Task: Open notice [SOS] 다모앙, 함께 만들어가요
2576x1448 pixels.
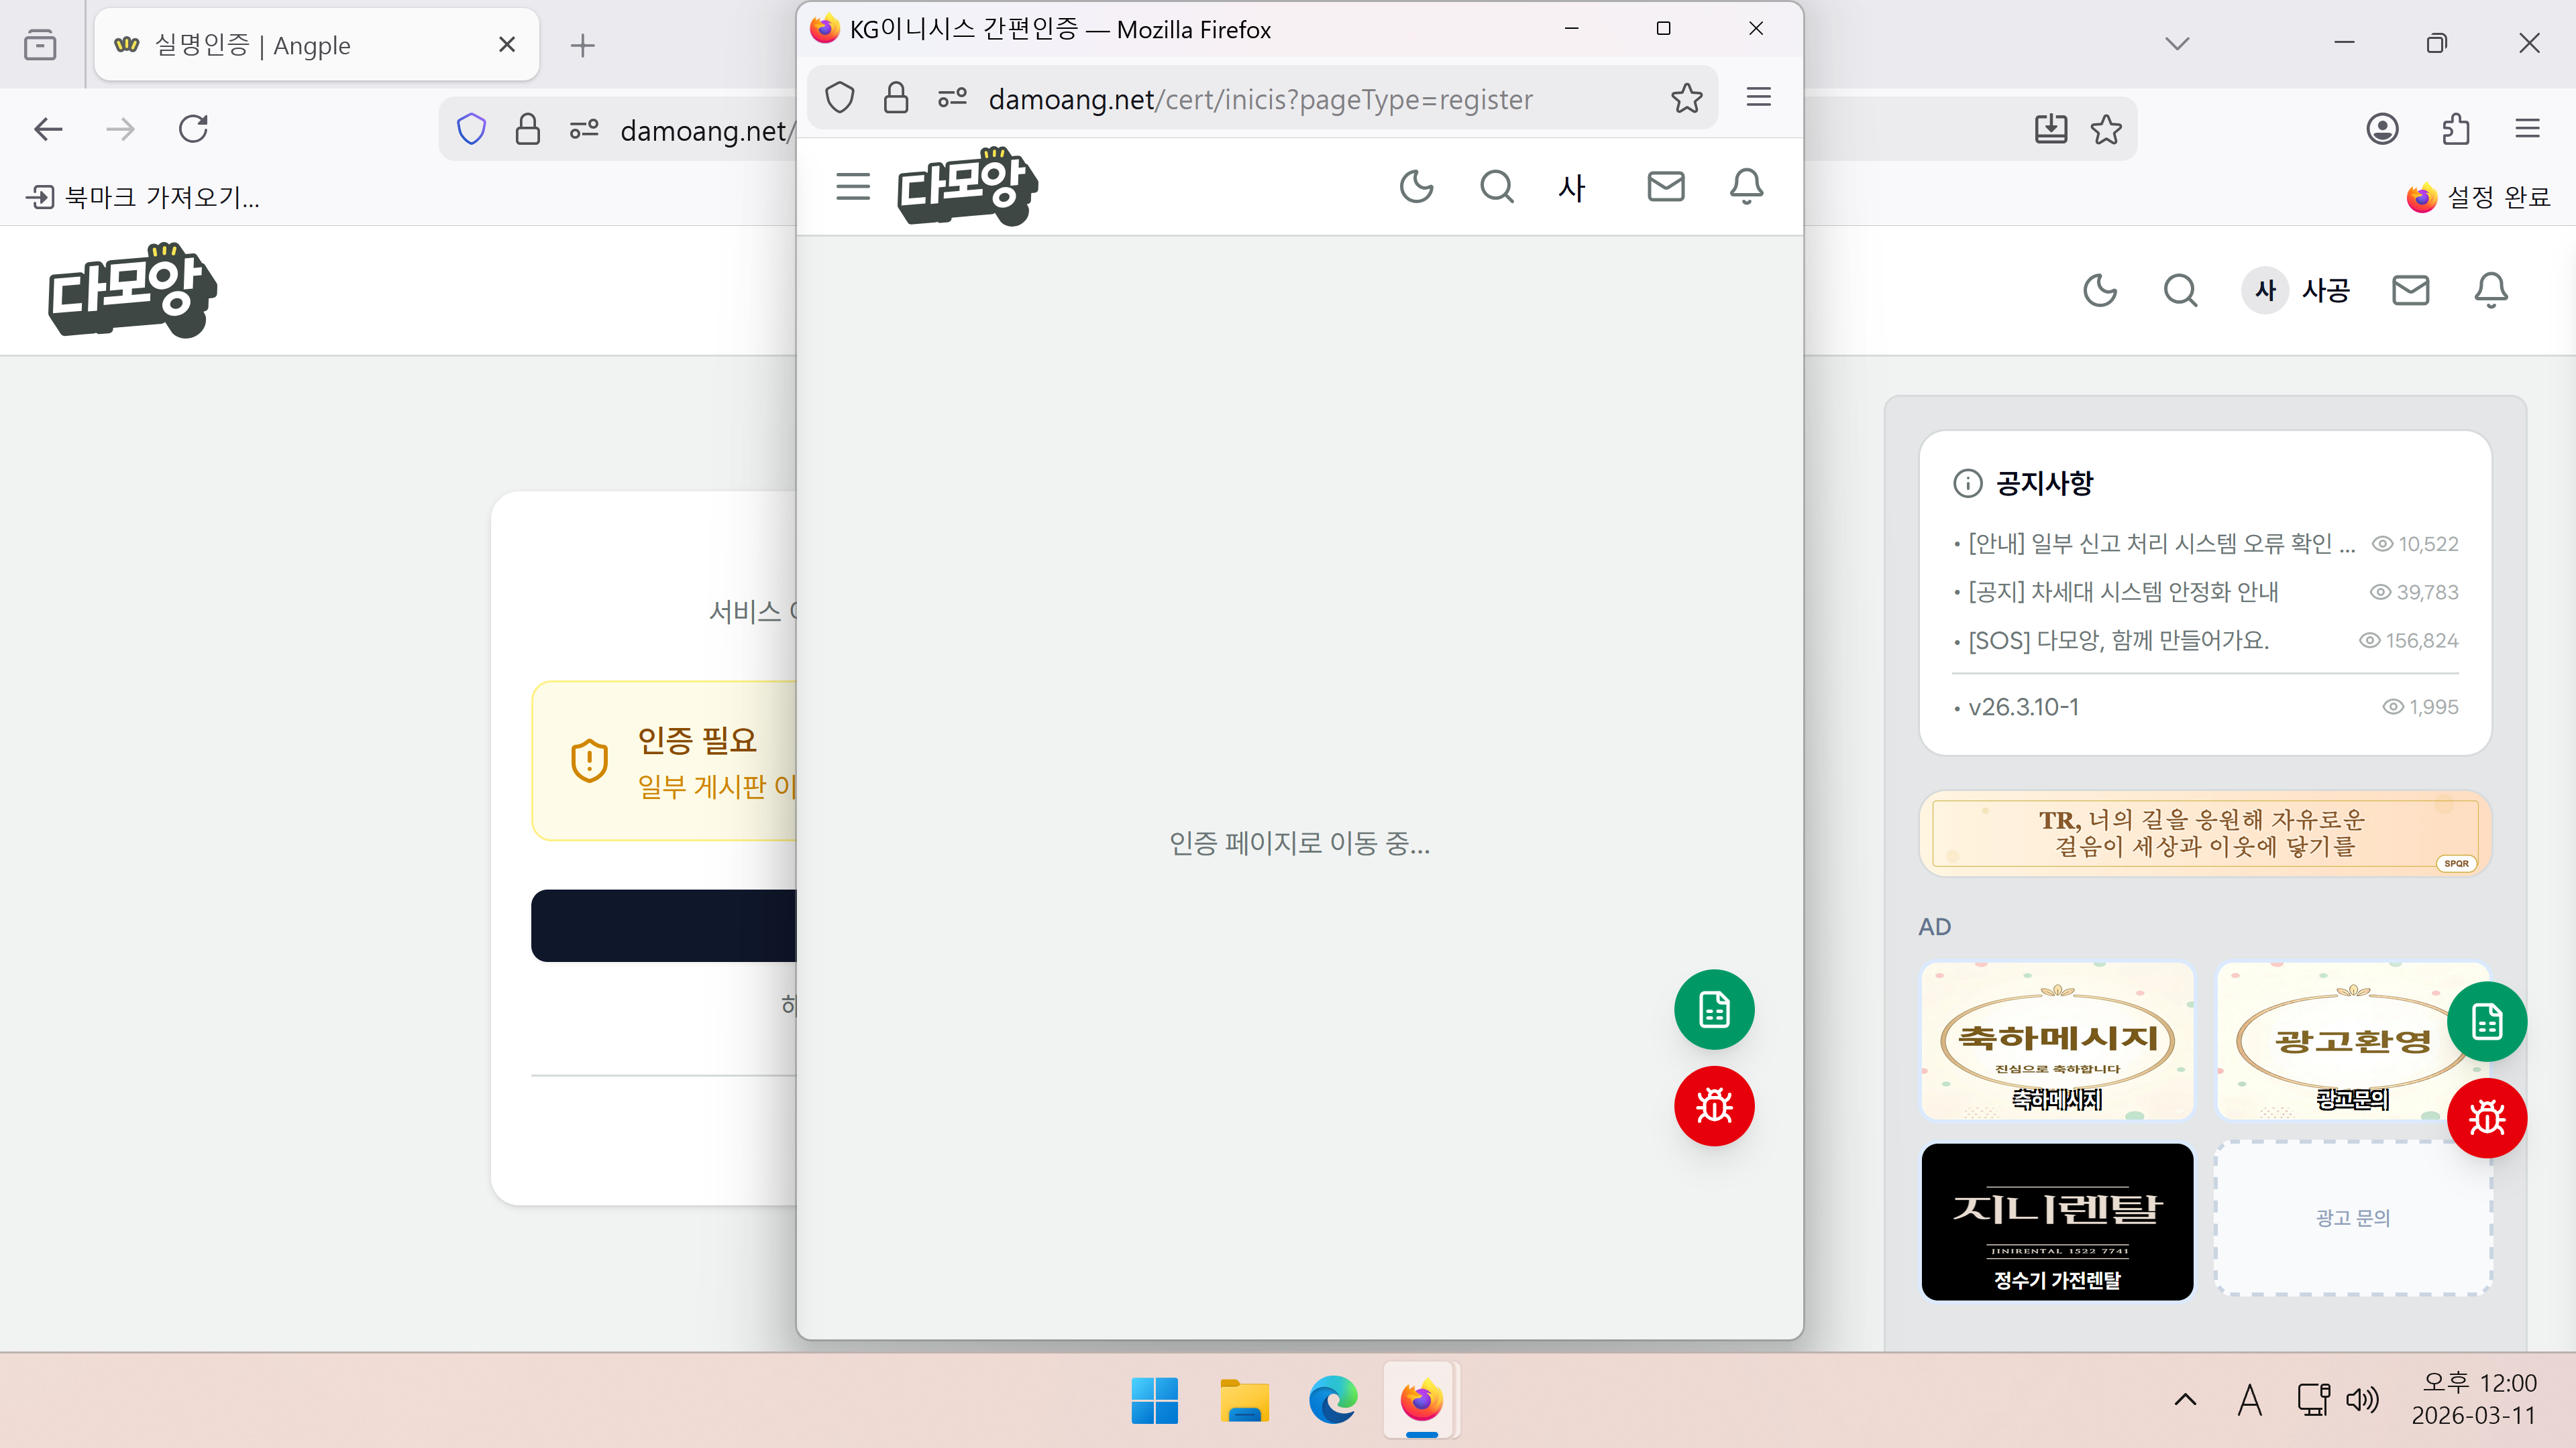Action: pyautogui.click(x=2119, y=640)
